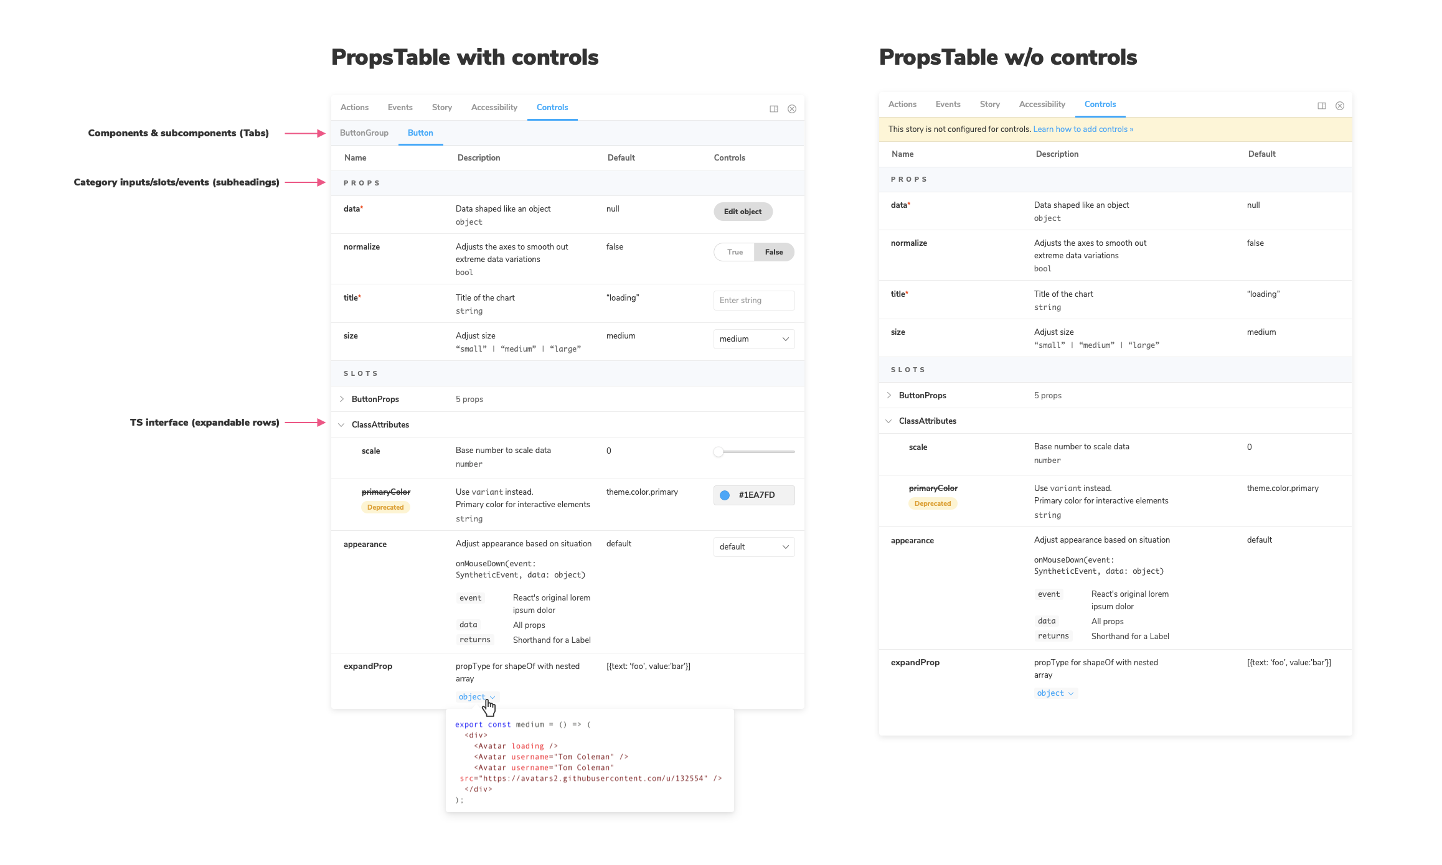The height and width of the screenshot is (865, 1442).
Task: Set normalize control to False
Action: [x=773, y=251]
